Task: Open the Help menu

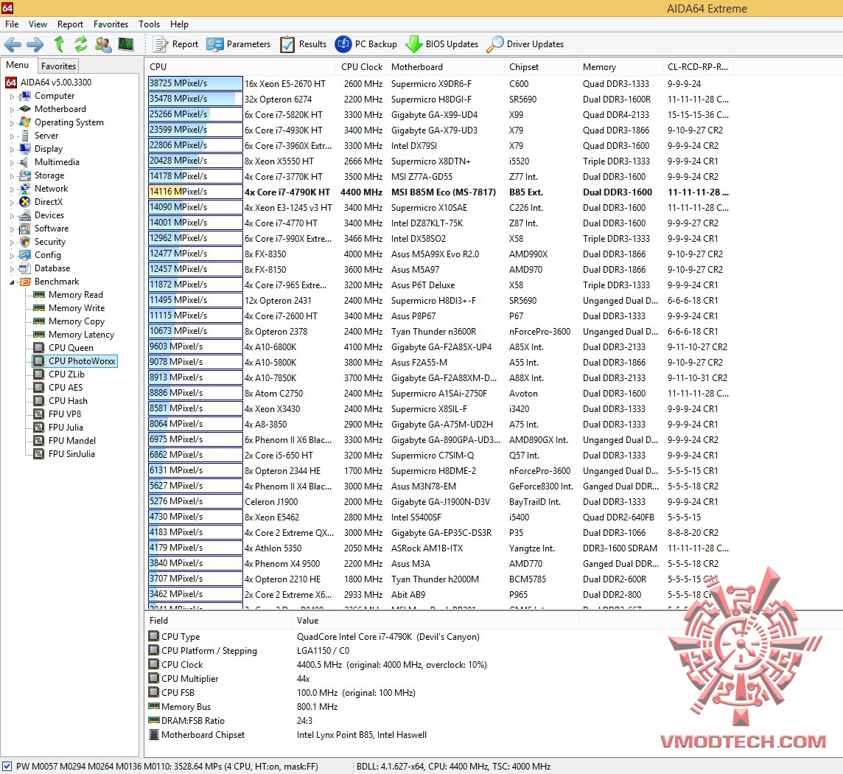Action: (x=179, y=24)
